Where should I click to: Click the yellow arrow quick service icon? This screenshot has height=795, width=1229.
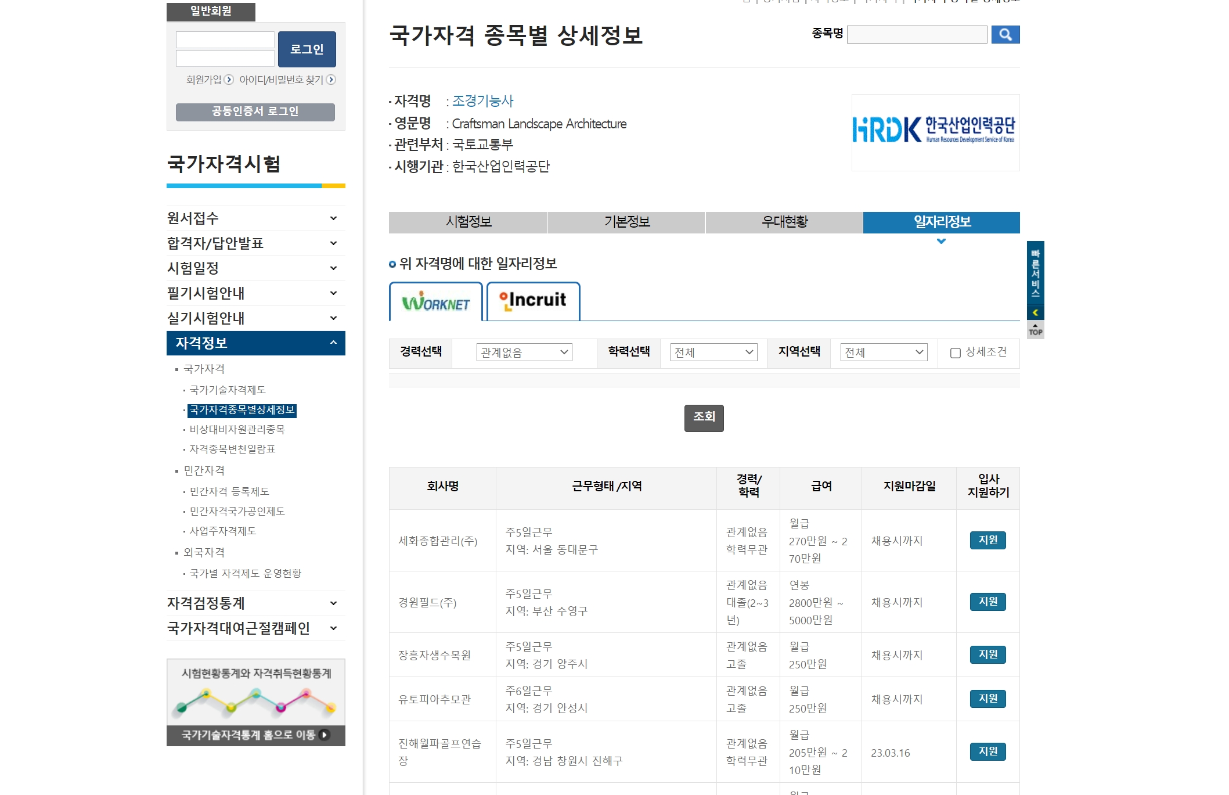[1035, 313]
